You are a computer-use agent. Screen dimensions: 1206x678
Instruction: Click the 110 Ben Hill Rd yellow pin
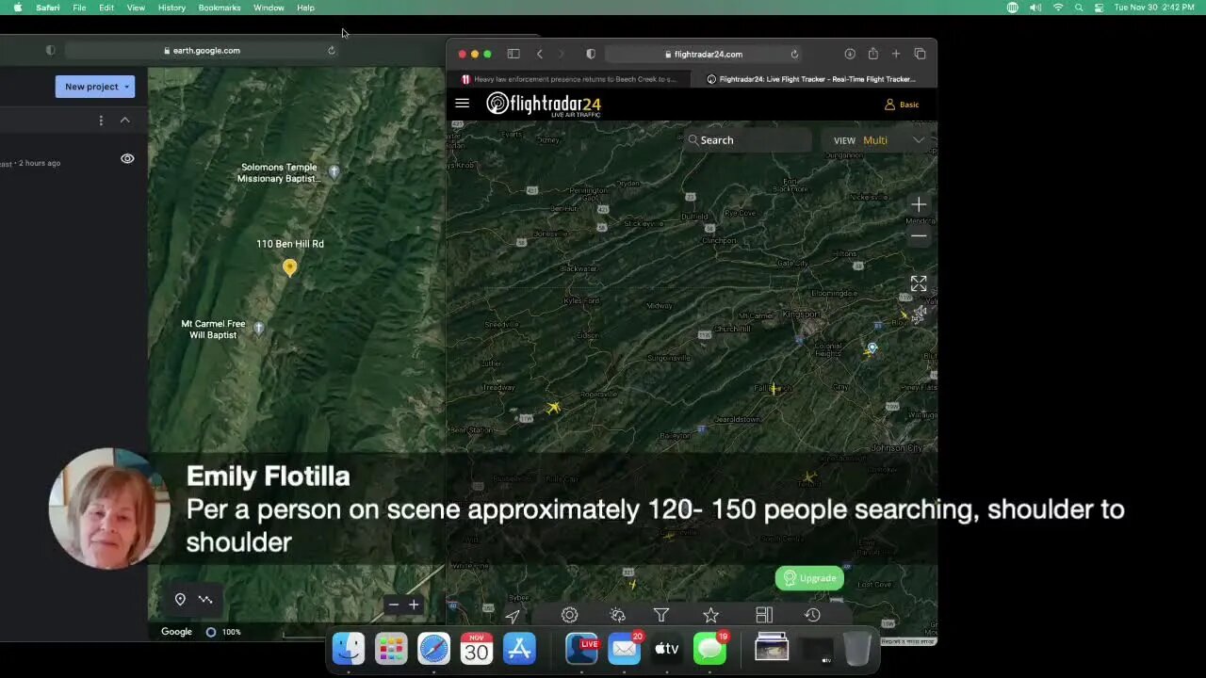pos(289,267)
